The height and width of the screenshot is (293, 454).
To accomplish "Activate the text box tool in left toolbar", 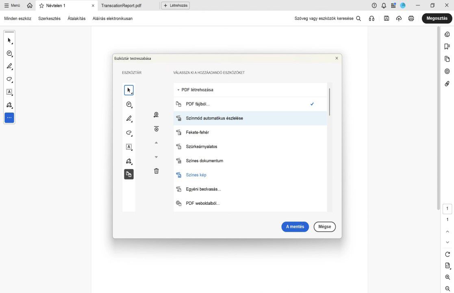I will click(9, 92).
